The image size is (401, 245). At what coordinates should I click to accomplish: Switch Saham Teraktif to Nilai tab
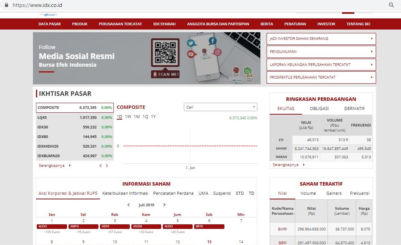pyautogui.click(x=283, y=193)
